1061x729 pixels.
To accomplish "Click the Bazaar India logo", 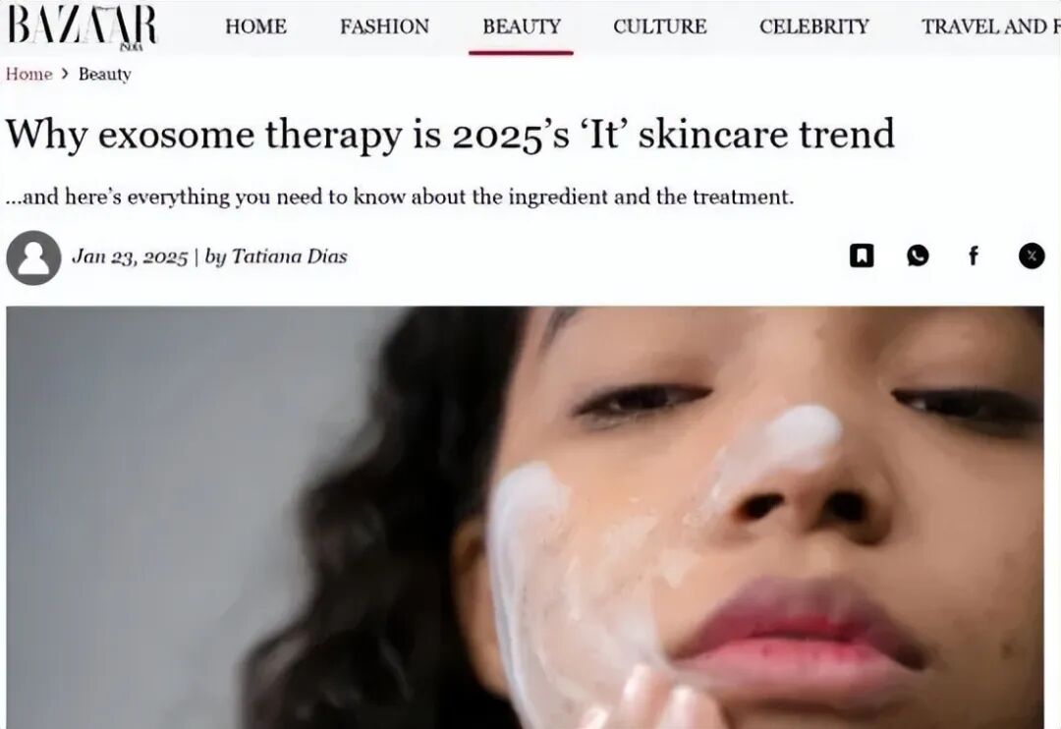I will click(82, 28).
